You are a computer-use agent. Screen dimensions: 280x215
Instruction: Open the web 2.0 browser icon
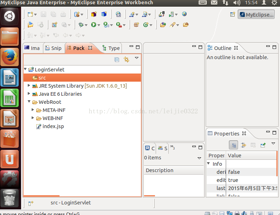[118, 14]
